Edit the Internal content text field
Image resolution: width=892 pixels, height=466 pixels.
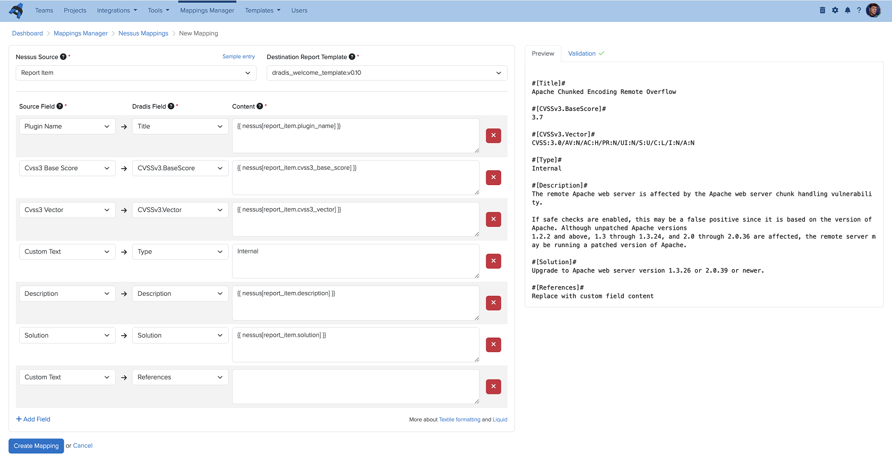[x=356, y=261]
